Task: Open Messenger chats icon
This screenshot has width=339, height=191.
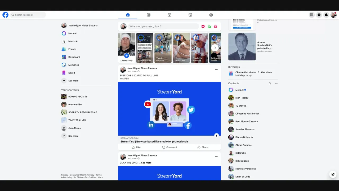Action: pos(319,15)
